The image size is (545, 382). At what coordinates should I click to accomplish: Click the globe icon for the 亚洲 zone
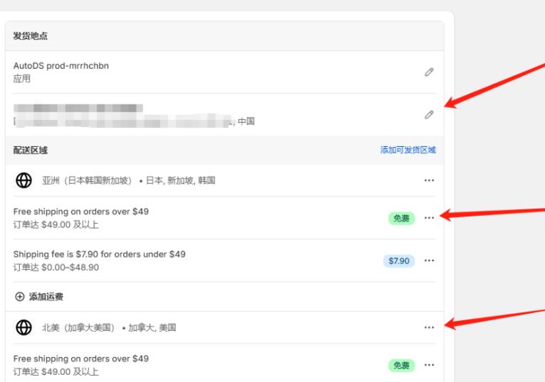coord(24,180)
